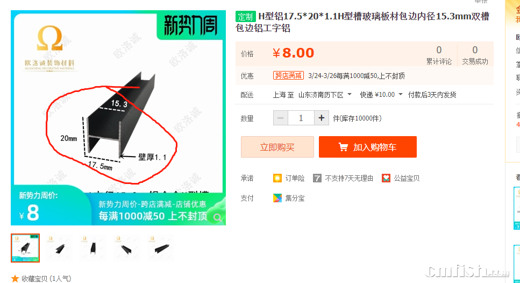Screen dimensions: 520x283
Task: Select the last product thumbnail
Action: (160, 248)
